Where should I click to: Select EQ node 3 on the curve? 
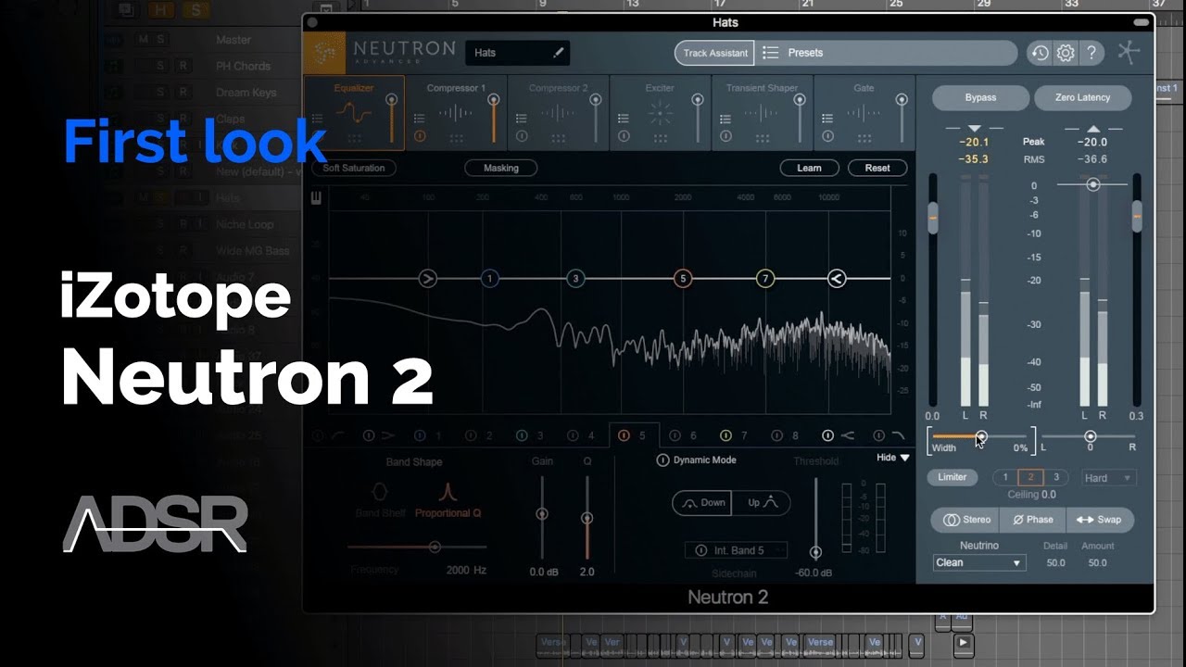point(575,278)
